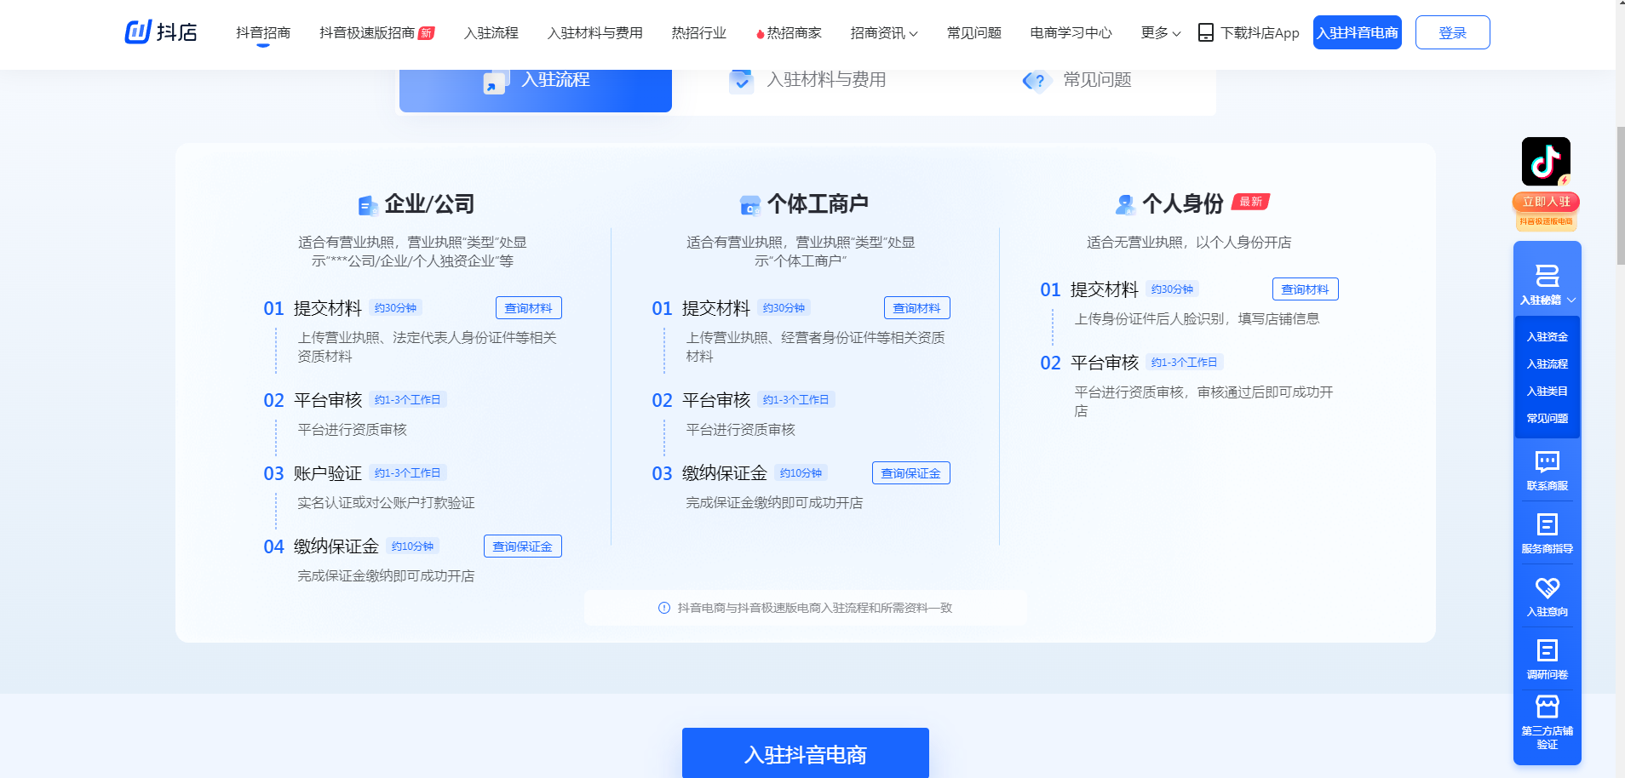Click the 抖店 logo icon
This screenshot has height=778, width=1625.
(139, 32)
